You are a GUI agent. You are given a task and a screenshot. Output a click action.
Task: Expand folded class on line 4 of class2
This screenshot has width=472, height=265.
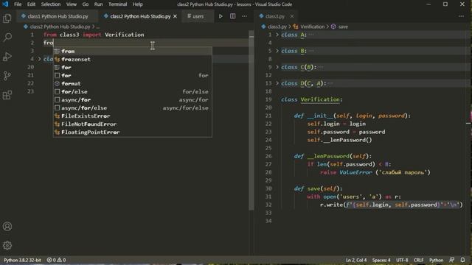[x=39, y=59]
